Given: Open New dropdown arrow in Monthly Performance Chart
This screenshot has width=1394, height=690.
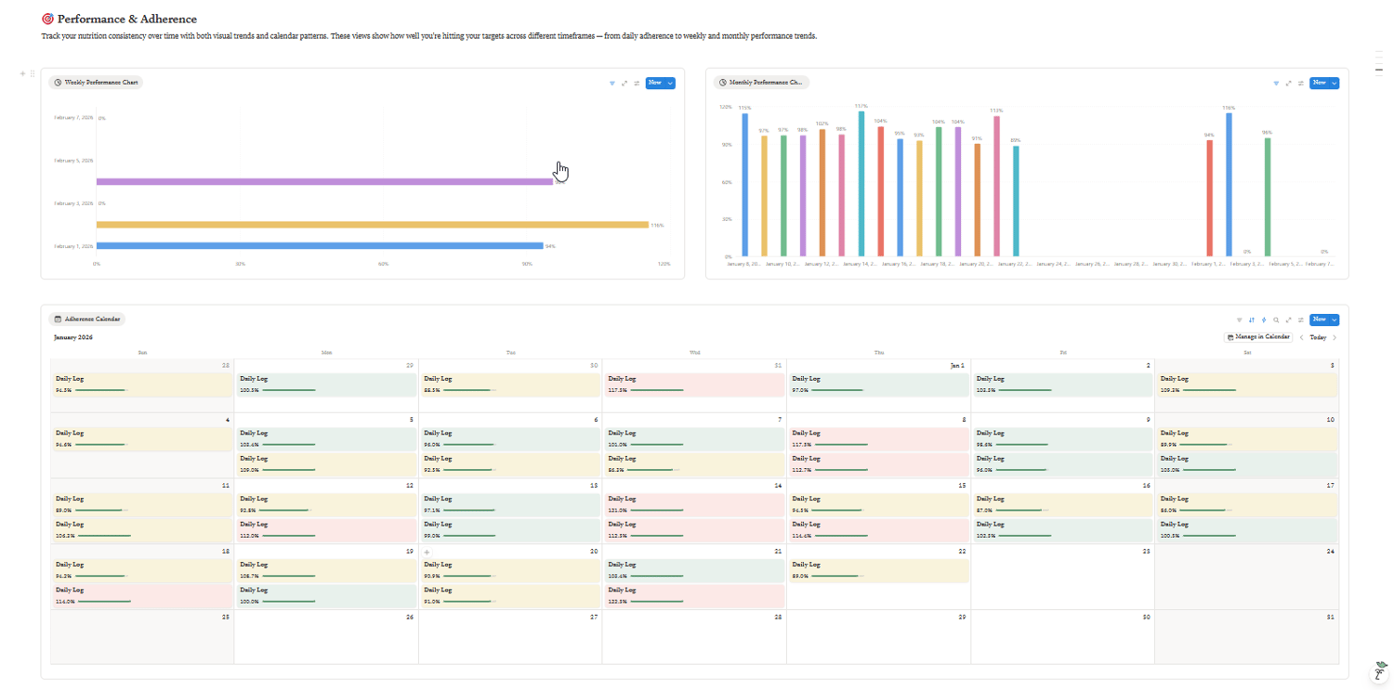Looking at the screenshot, I should [1335, 84].
